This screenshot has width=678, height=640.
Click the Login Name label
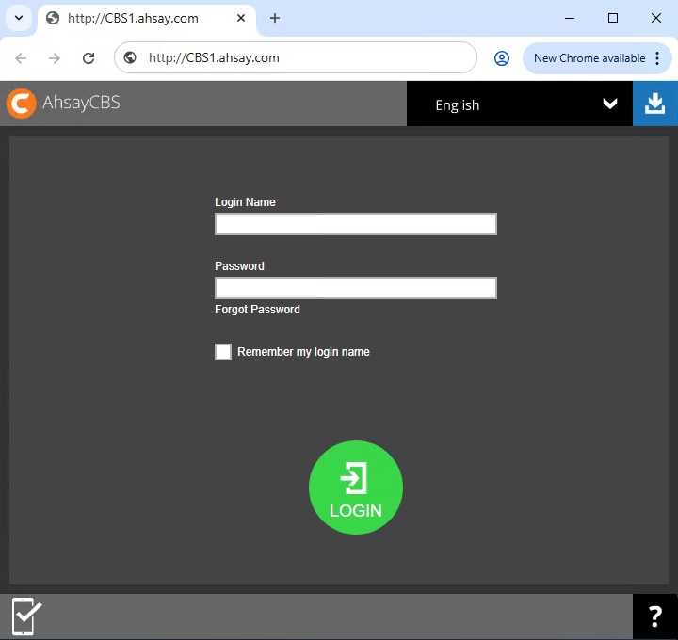click(245, 202)
